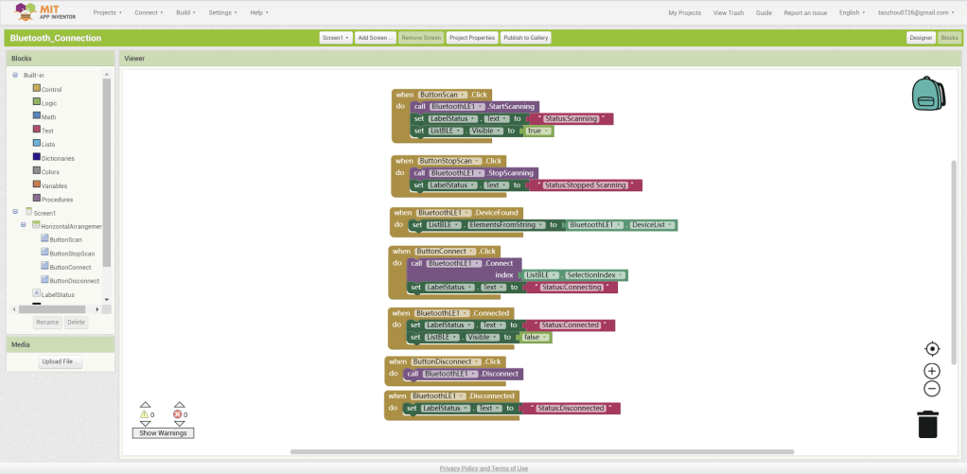Toggle the Show Warnings button
This screenshot has height=474, width=967.
click(163, 433)
